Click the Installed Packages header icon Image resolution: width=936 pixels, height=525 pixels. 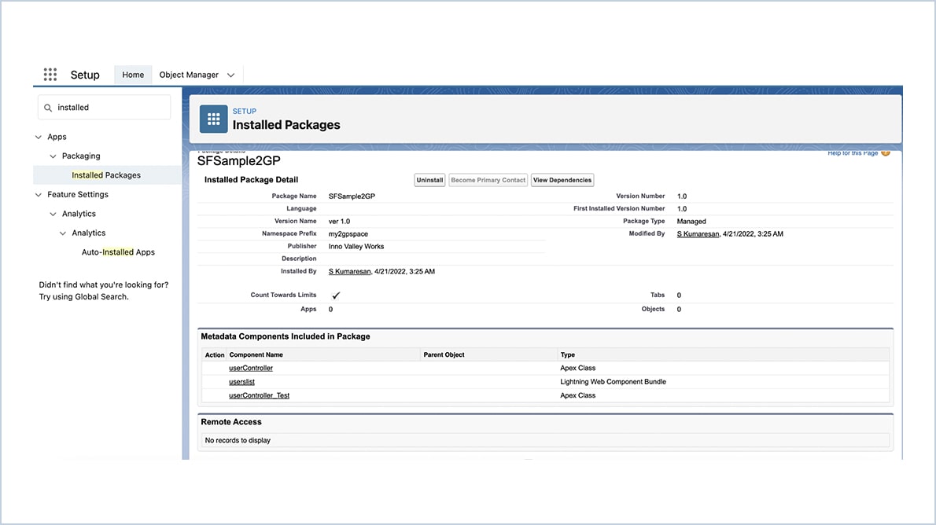[x=213, y=119]
